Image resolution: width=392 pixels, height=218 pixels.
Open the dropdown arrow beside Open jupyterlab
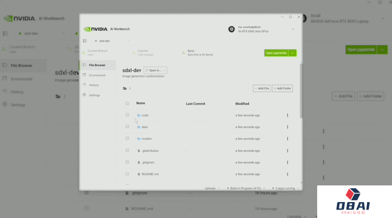point(293,53)
